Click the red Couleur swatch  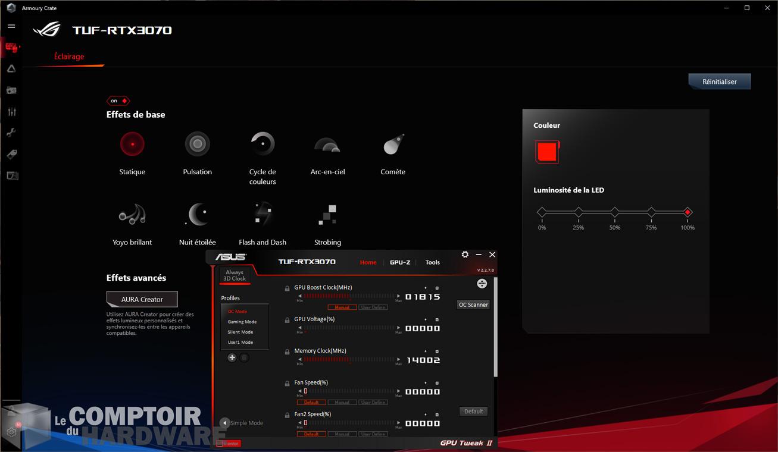pyautogui.click(x=546, y=151)
